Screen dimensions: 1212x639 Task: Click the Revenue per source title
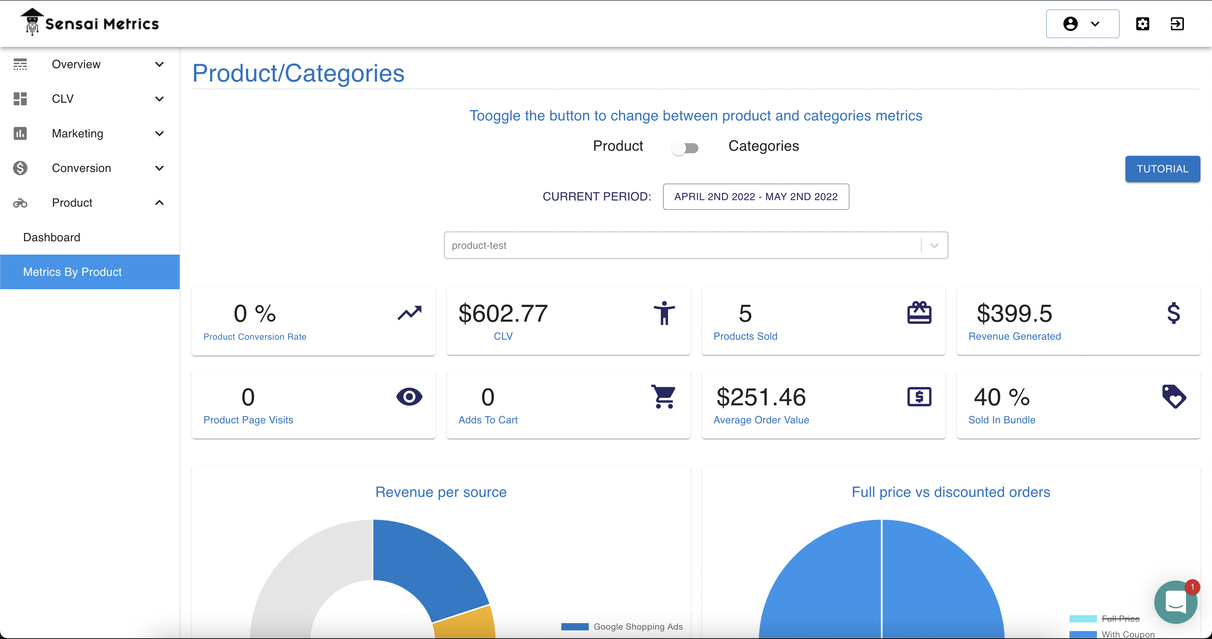441,492
